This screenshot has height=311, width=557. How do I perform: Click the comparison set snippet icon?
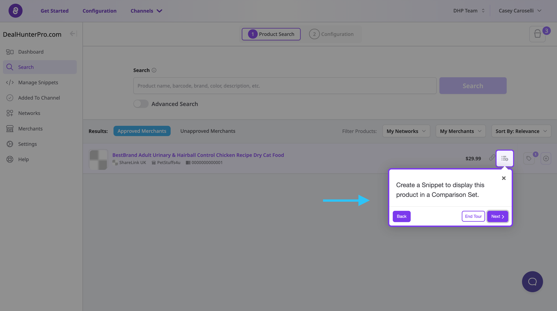[x=504, y=159]
